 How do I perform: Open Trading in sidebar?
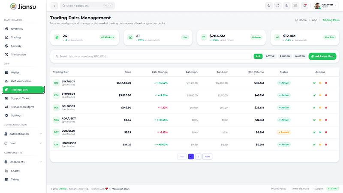(23, 37)
